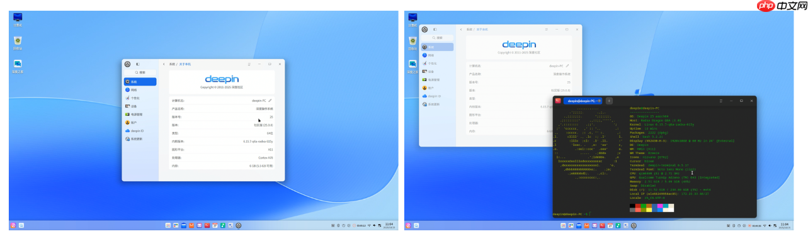This screenshot has height=241, width=808.
Task: Select 个性化 in right settings sidebar
Action: tap(437, 63)
